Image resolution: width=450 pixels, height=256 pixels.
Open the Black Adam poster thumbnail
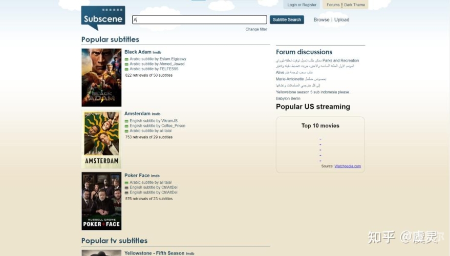(101, 77)
